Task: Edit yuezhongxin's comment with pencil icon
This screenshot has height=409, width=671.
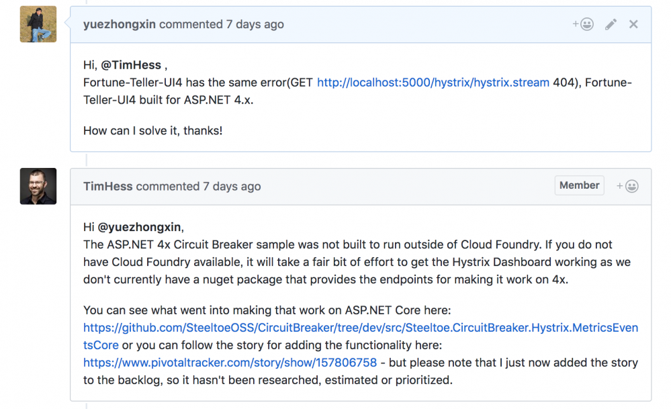Action: [x=611, y=24]
